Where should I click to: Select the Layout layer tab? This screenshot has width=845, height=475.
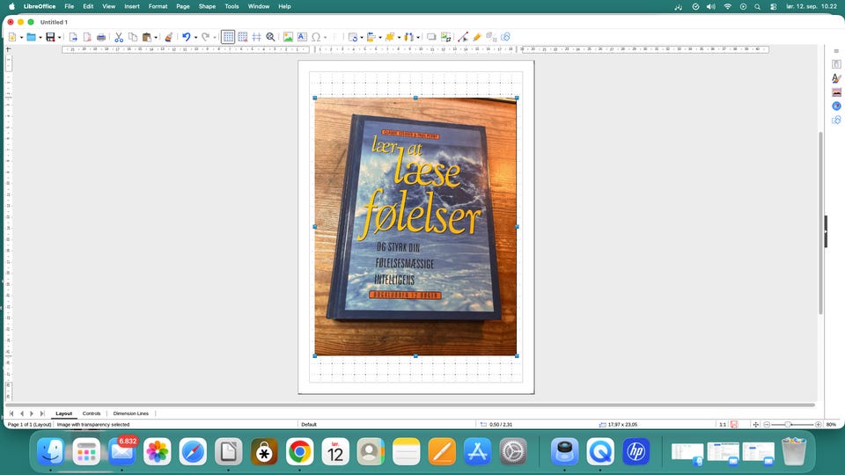pos(63,413)
